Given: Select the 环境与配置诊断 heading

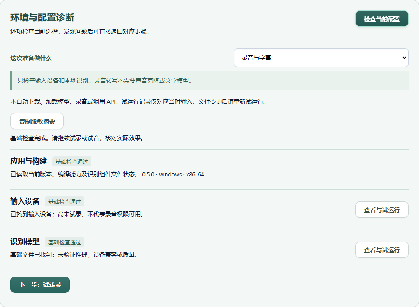Looking at the screenshot, I should pos(42,17).
